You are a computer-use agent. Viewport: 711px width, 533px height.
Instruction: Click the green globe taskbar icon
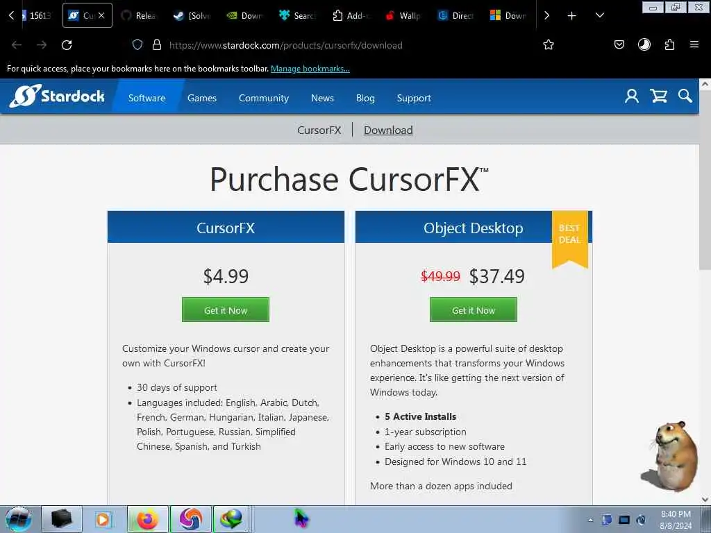(x=231, y=519)
